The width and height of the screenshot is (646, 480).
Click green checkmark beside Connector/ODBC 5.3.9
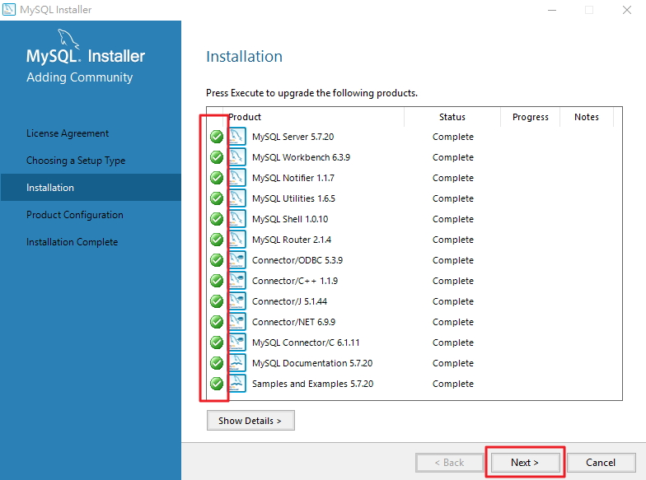[217, 260]
